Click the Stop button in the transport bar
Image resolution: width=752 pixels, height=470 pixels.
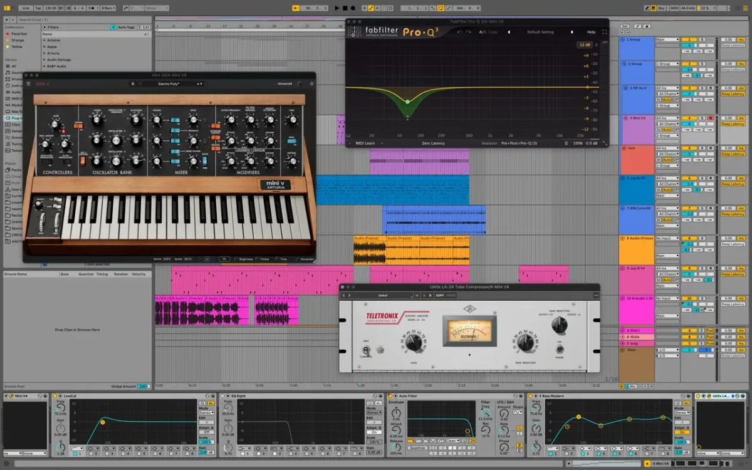(x=345, y=8)
